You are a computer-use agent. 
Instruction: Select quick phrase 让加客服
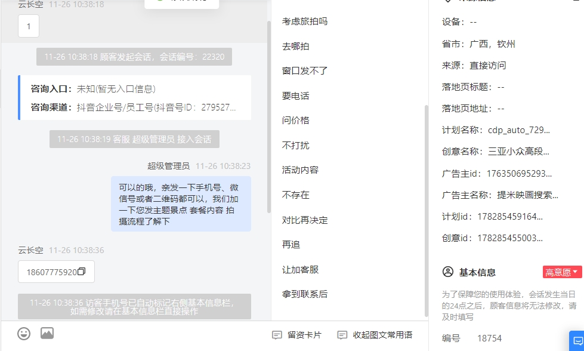point(300,270)
